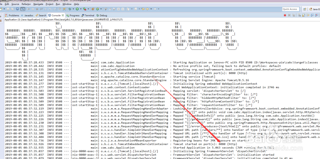Open the New file dropdown arrow
The width and height of the screenshot is (320, 159).
click(4, 9)
